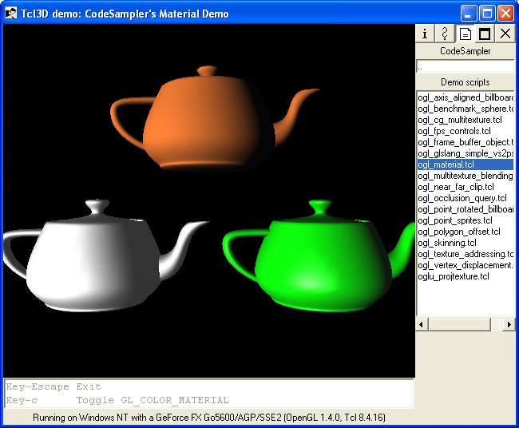Choose ogl_occlusion_query.tcl
The width and height of the screenshot is (519, 428).
click(x=466, y=198)
